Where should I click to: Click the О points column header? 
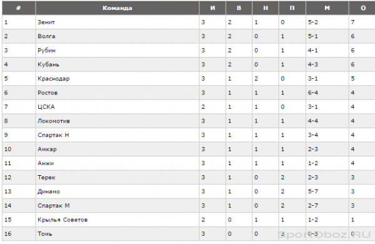[362, 8]
